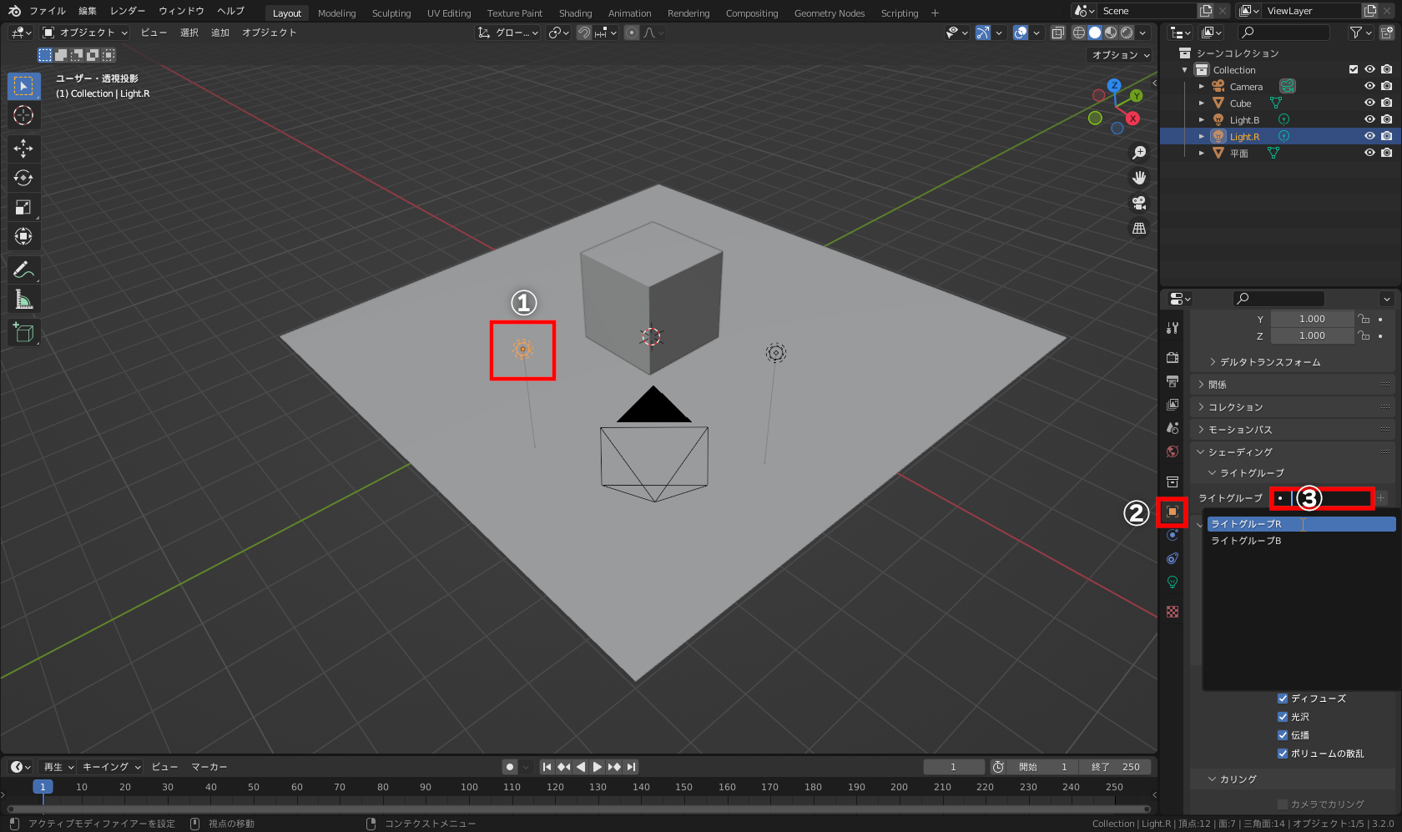Open the Tool properties tab
Image resolution: width=1402 pixels, height=832 pixels.
pyautogui.click(x=1173, y=328)
